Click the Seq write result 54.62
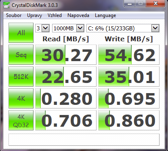This screenshot has height=151, width=168. (x=129, y=55)
